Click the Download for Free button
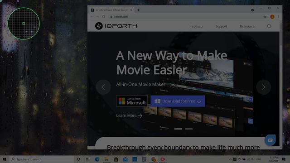290x163 pixels. [178, 101]
